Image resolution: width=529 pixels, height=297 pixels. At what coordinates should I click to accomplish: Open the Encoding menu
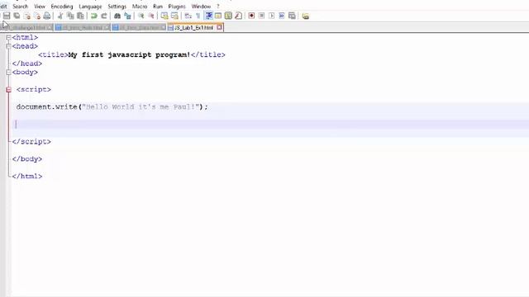click(x=62, y=7)
